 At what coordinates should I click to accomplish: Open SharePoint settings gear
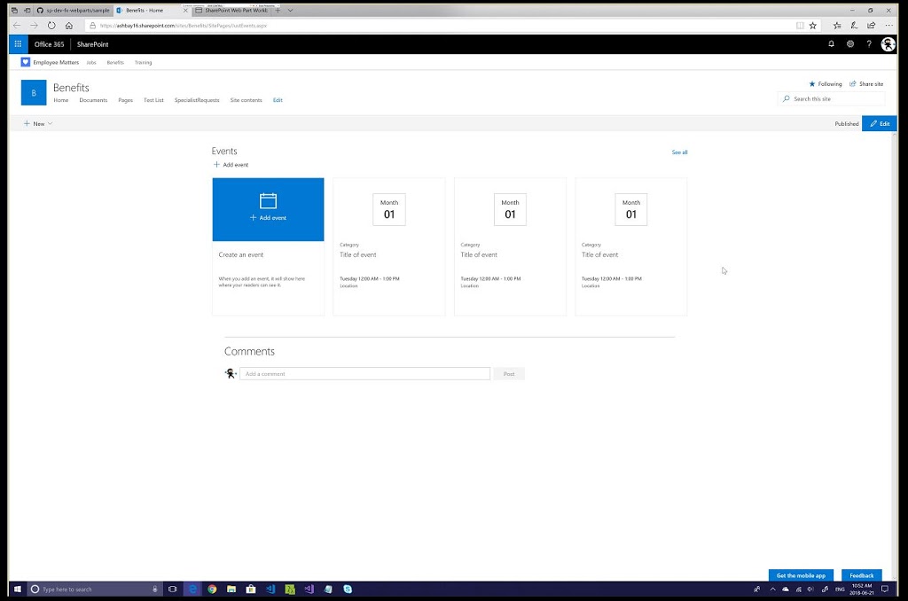[x=850, y=44]
